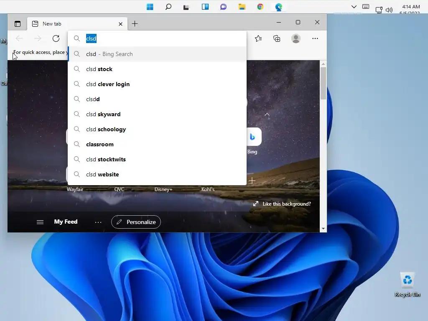Screen dimensions: 428x321
Task: Open volume control in system tray
Action: click(x=389, y=10)
